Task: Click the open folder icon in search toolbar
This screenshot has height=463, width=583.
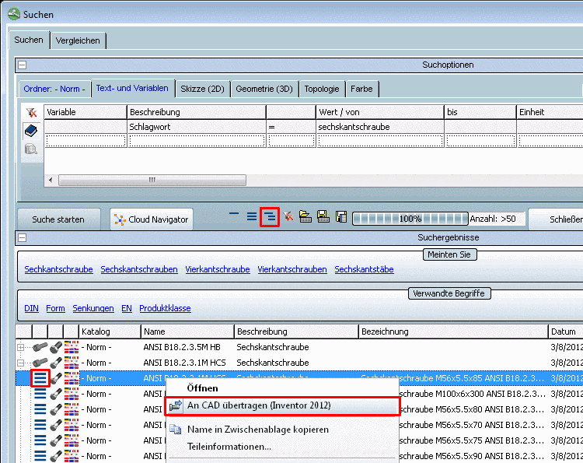Action: tap(305, 217)
